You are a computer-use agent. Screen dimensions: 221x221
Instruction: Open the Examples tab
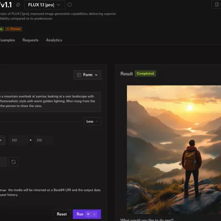click(x=7, y=40)
